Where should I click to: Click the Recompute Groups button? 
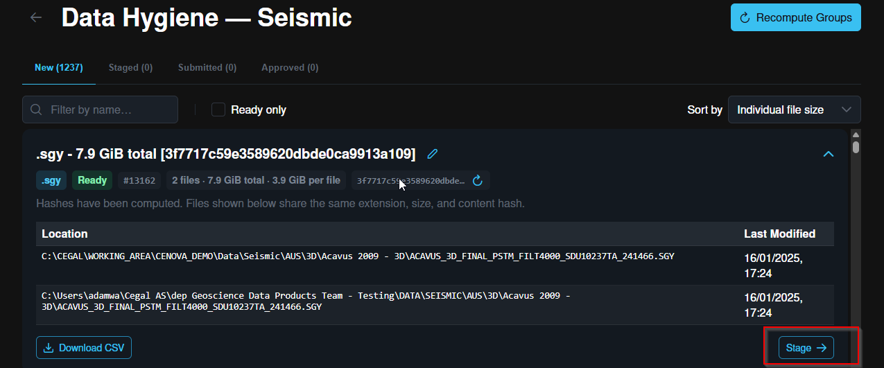[796, 17]
